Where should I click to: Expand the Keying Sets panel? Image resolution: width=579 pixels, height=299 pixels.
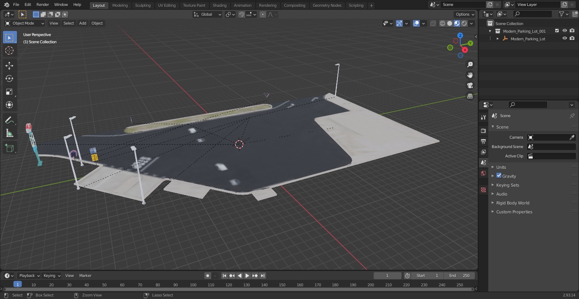click(x=508, y=185)
